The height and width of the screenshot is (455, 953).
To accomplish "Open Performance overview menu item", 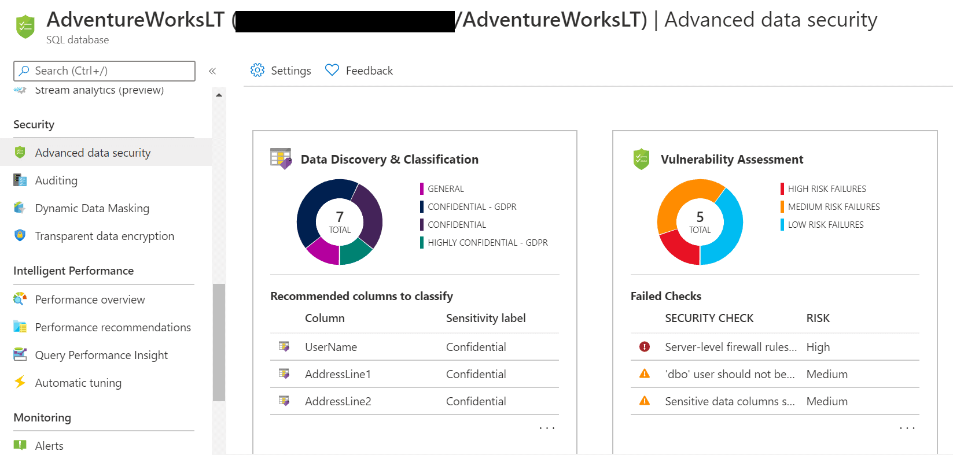I will pyautogui.click(x=90, y=299).
